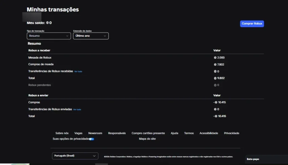Image resolution: width=288 pixels, height=165 pixels.
Task: Click Ver tudo next to Transferências recebidas
Action: pos(78,72)
